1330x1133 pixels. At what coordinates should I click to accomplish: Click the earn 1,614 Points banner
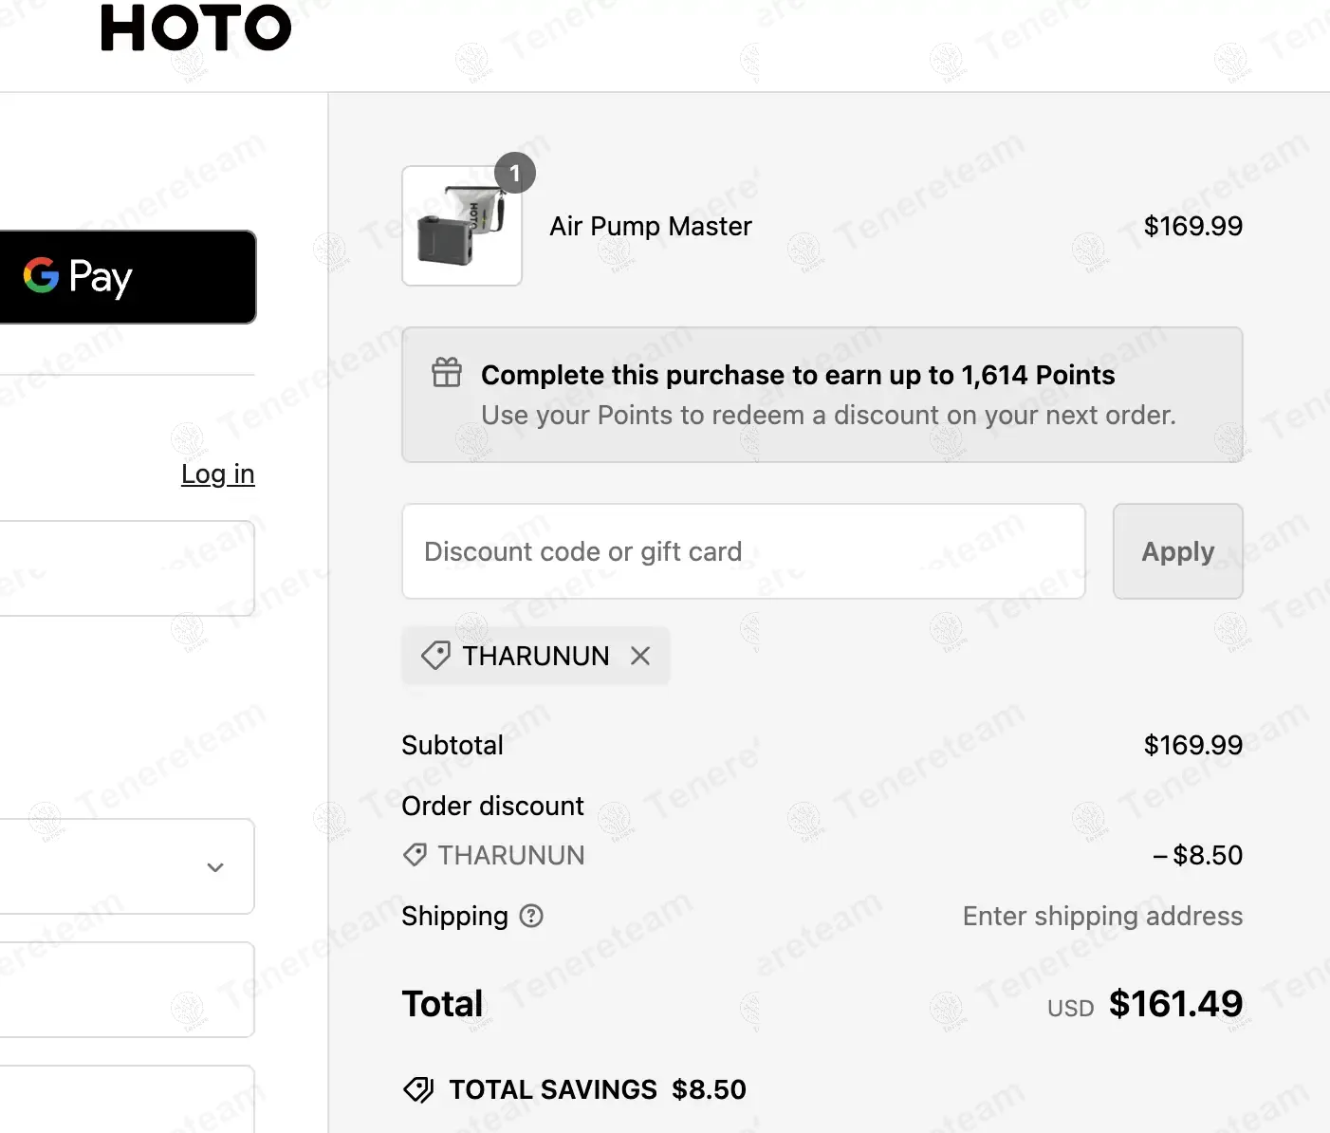click(x=822, y=395)
